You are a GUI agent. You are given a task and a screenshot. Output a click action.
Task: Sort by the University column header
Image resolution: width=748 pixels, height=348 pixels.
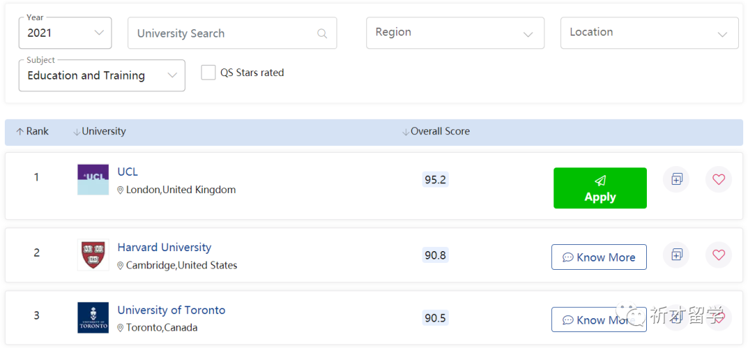(x=100, y=131)
